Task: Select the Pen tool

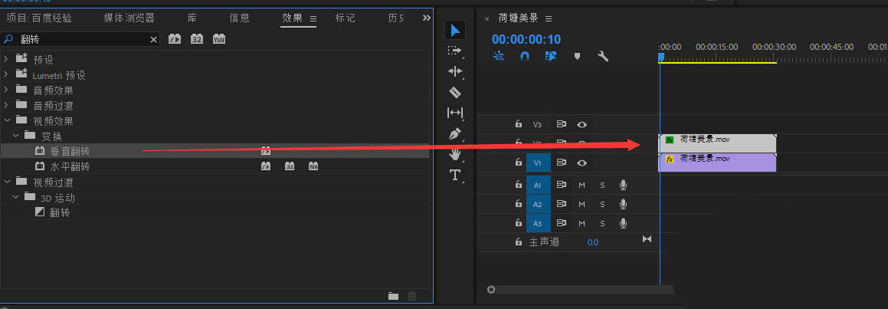Action: coord(455,133)
